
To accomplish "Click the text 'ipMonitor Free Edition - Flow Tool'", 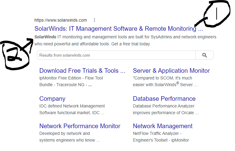I will point(71,78).
